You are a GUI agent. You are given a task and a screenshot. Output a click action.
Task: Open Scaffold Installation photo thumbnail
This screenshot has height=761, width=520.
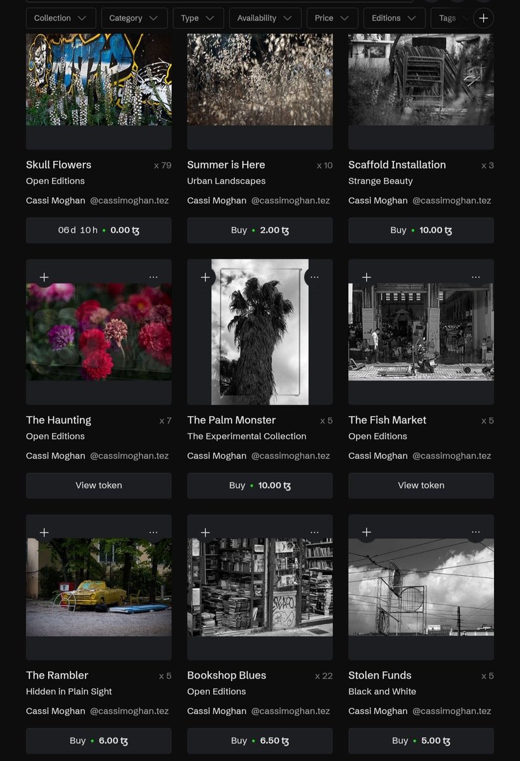pyautogui.click(x=421, y=79)
